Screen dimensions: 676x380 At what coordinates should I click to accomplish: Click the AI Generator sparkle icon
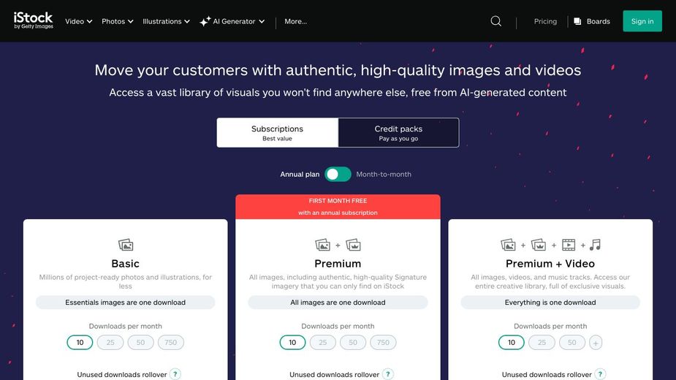click(x=205, y=22)
